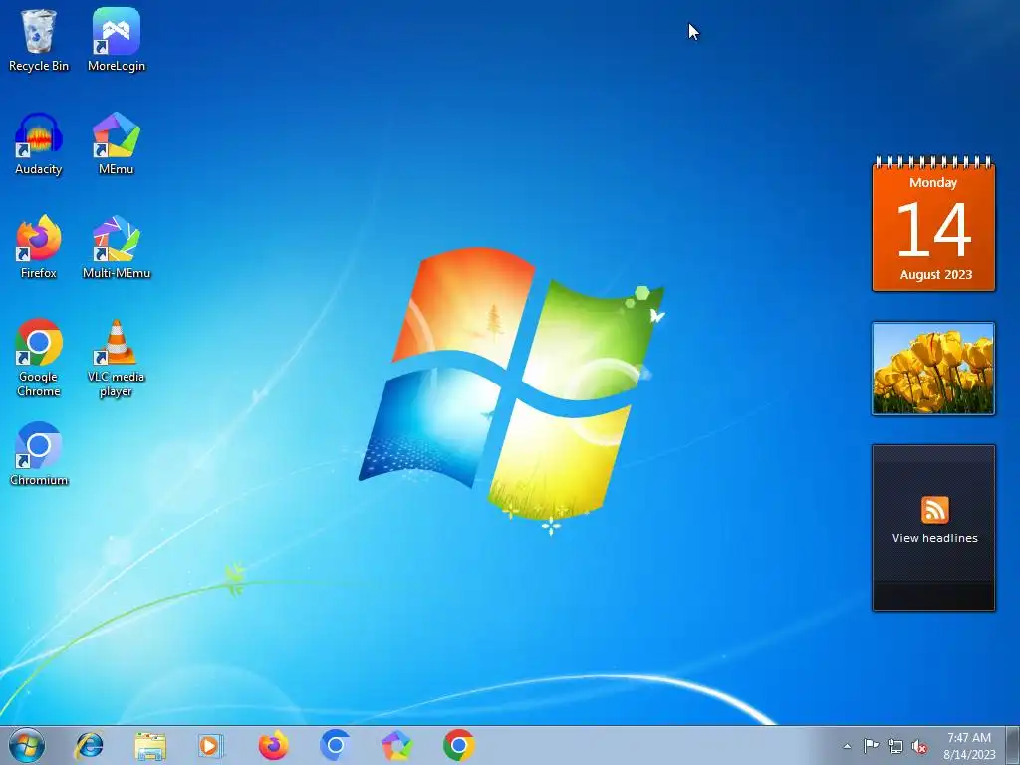
Task: Launch MEmu from the taskbar
Action: [396, 745]
